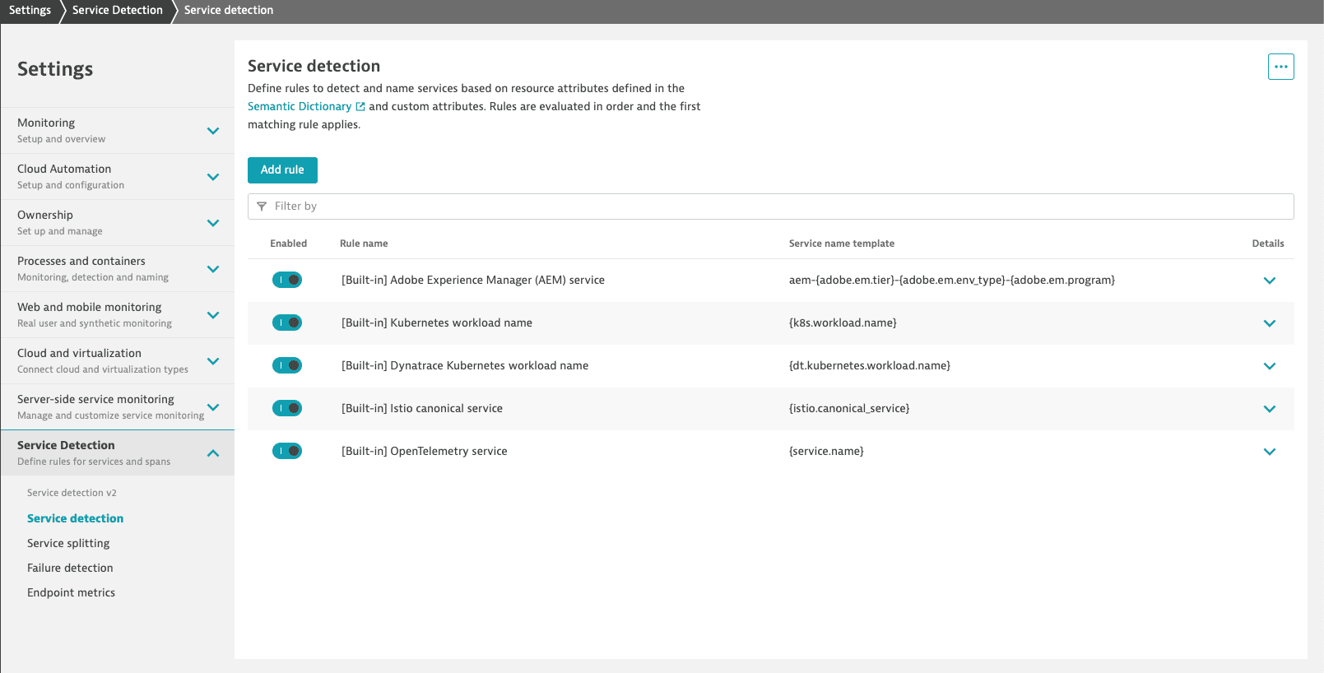Image resolution: width=1324 pixels, height=673 pixels.
Task: Switch off the Istio canonical service rule
Action: pos(287,408)
